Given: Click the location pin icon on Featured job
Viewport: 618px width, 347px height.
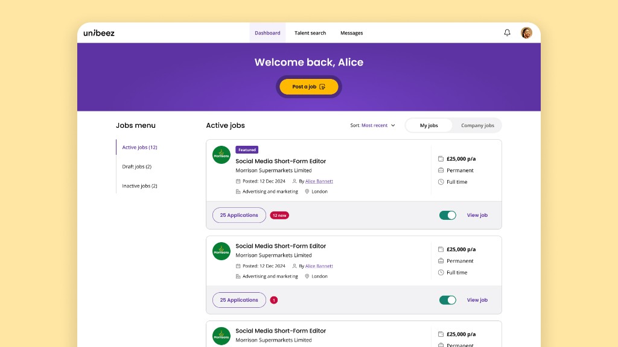Looking at the screenshot, I should (x=307, y=192).
